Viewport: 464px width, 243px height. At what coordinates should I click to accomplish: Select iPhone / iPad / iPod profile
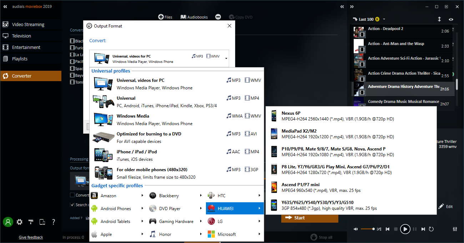(177, 155)
